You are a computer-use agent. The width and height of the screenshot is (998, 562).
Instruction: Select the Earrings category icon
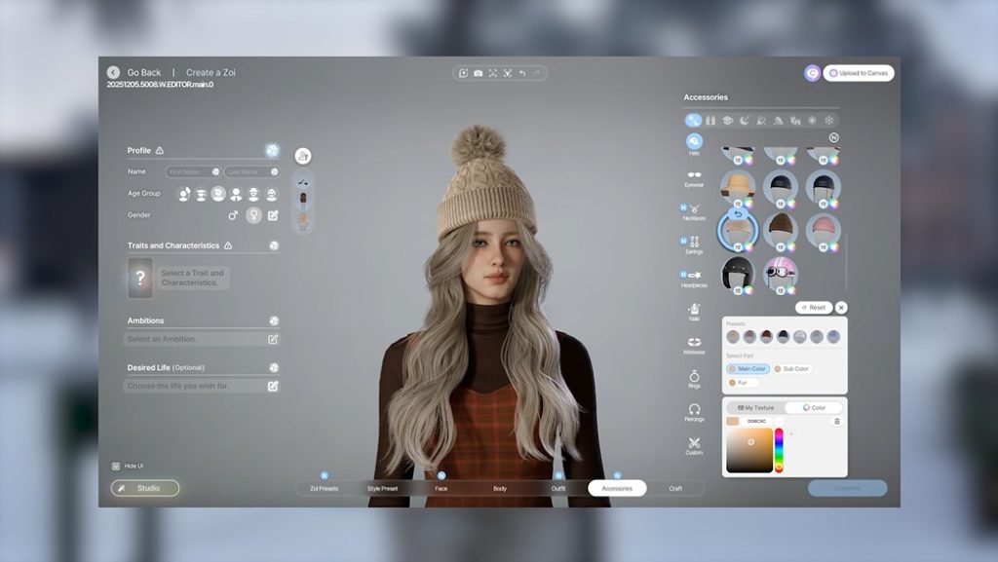(694, 244)
